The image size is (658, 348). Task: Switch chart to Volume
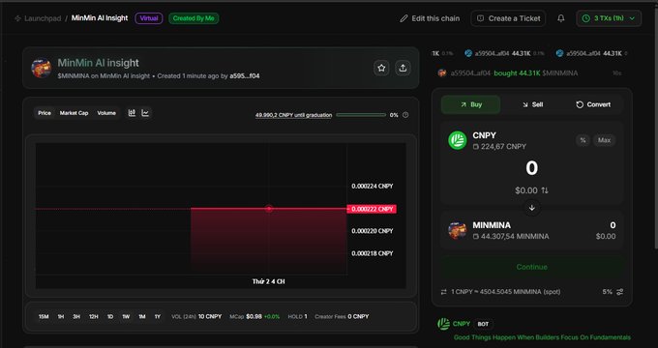click(106, 113)
